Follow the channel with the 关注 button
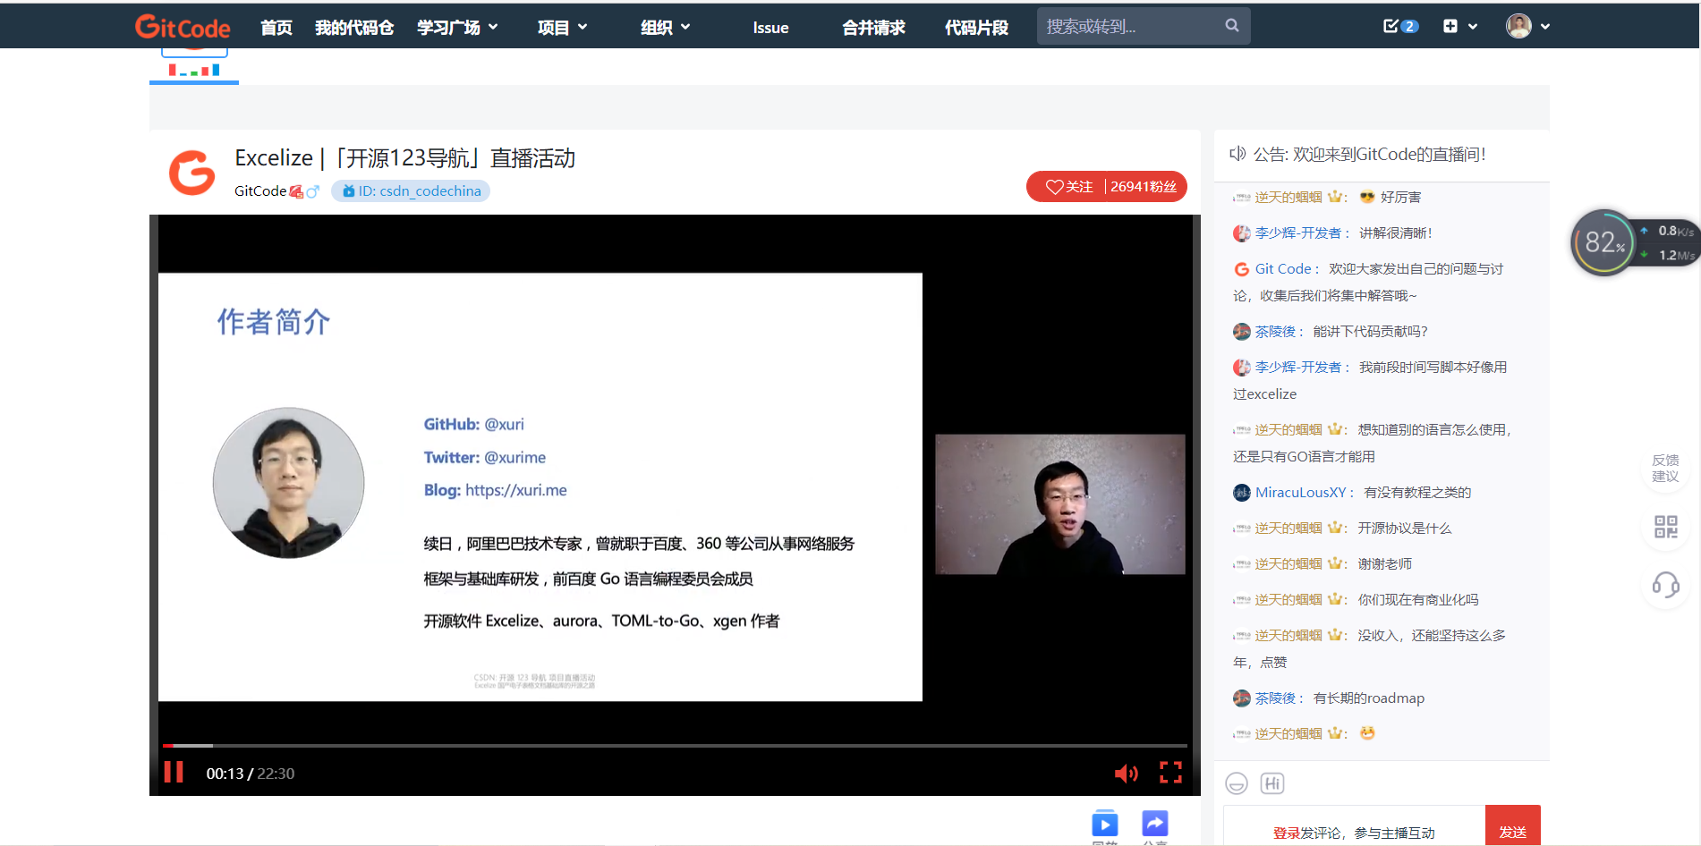The height and width of the screenshot is (846, 1701). 1069,187
